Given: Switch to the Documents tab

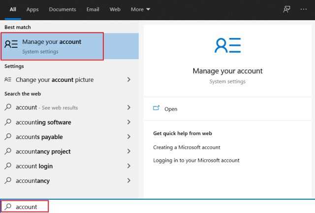Looking at the screenshot, I should pyautogui.click(x=63, y=9).
